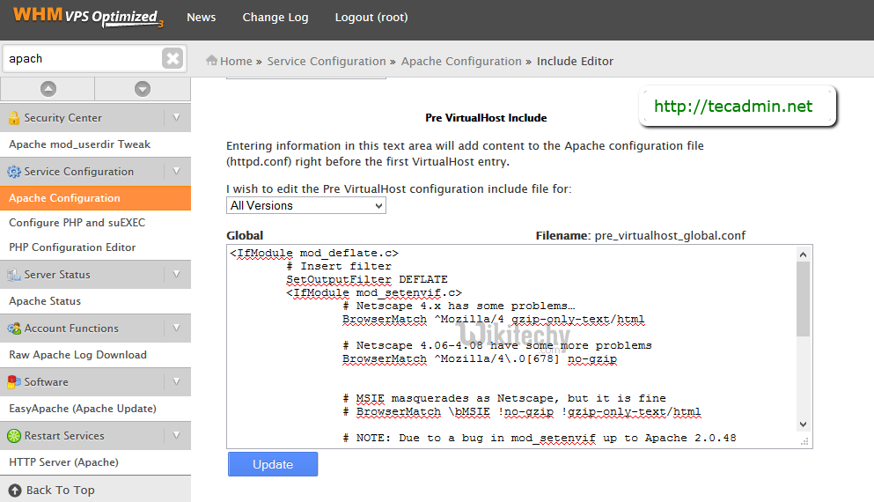Collapse the Server Status section arrow
Viewport: 874px width, 502px height.
point(177,274)
